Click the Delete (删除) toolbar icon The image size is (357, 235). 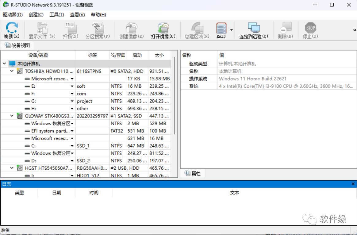(285, 28)
